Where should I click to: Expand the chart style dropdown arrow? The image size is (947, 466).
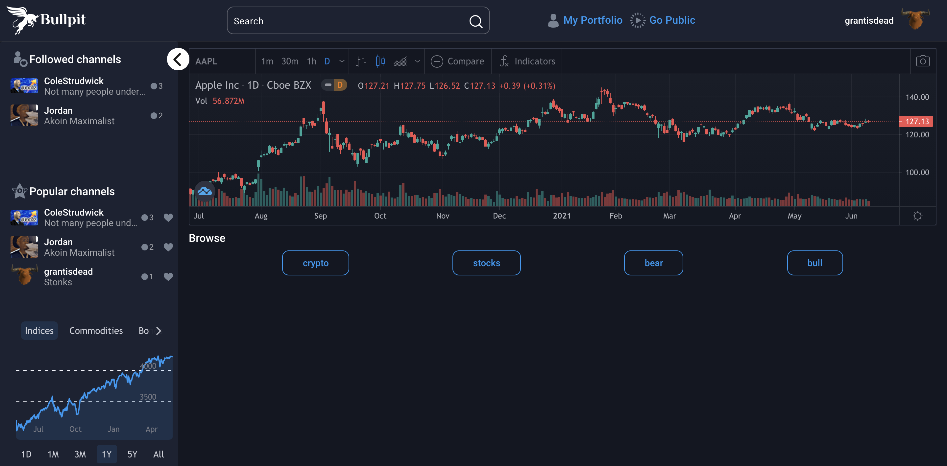(417, 61)
